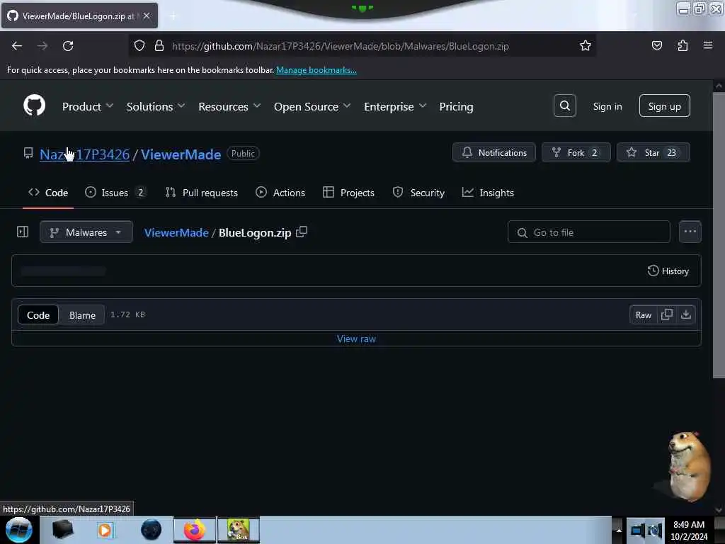This screenshot has height=544, width=725.
Task: Click the View raw link
Action: coord(356,339)
